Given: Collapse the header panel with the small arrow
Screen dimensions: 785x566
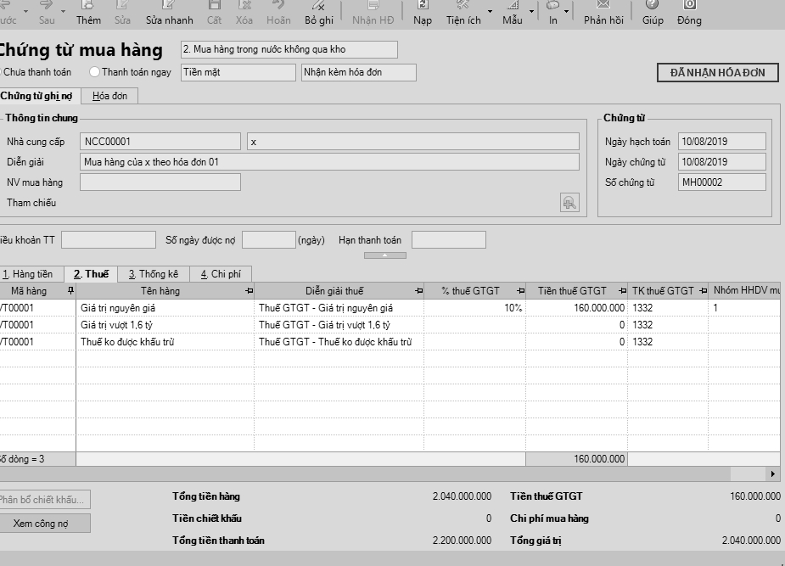Looking at the screenshot, I should coord(384,255).
